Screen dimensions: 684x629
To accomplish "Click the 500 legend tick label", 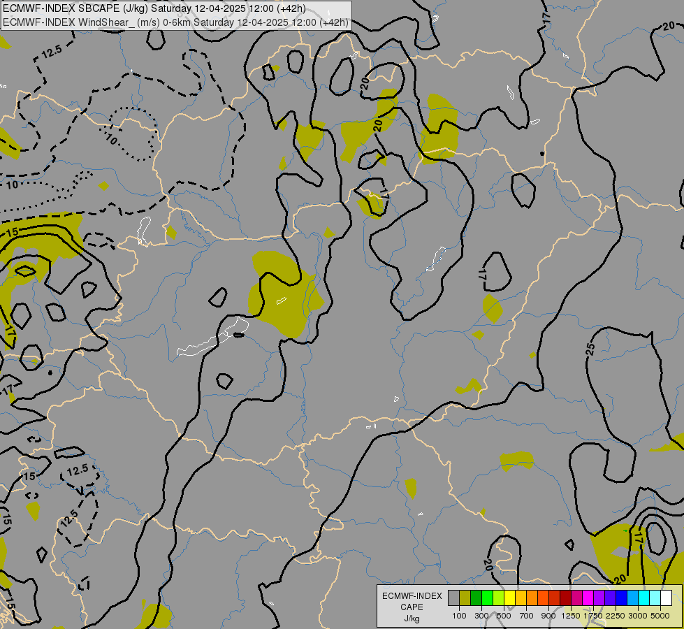I will point(504,616).
